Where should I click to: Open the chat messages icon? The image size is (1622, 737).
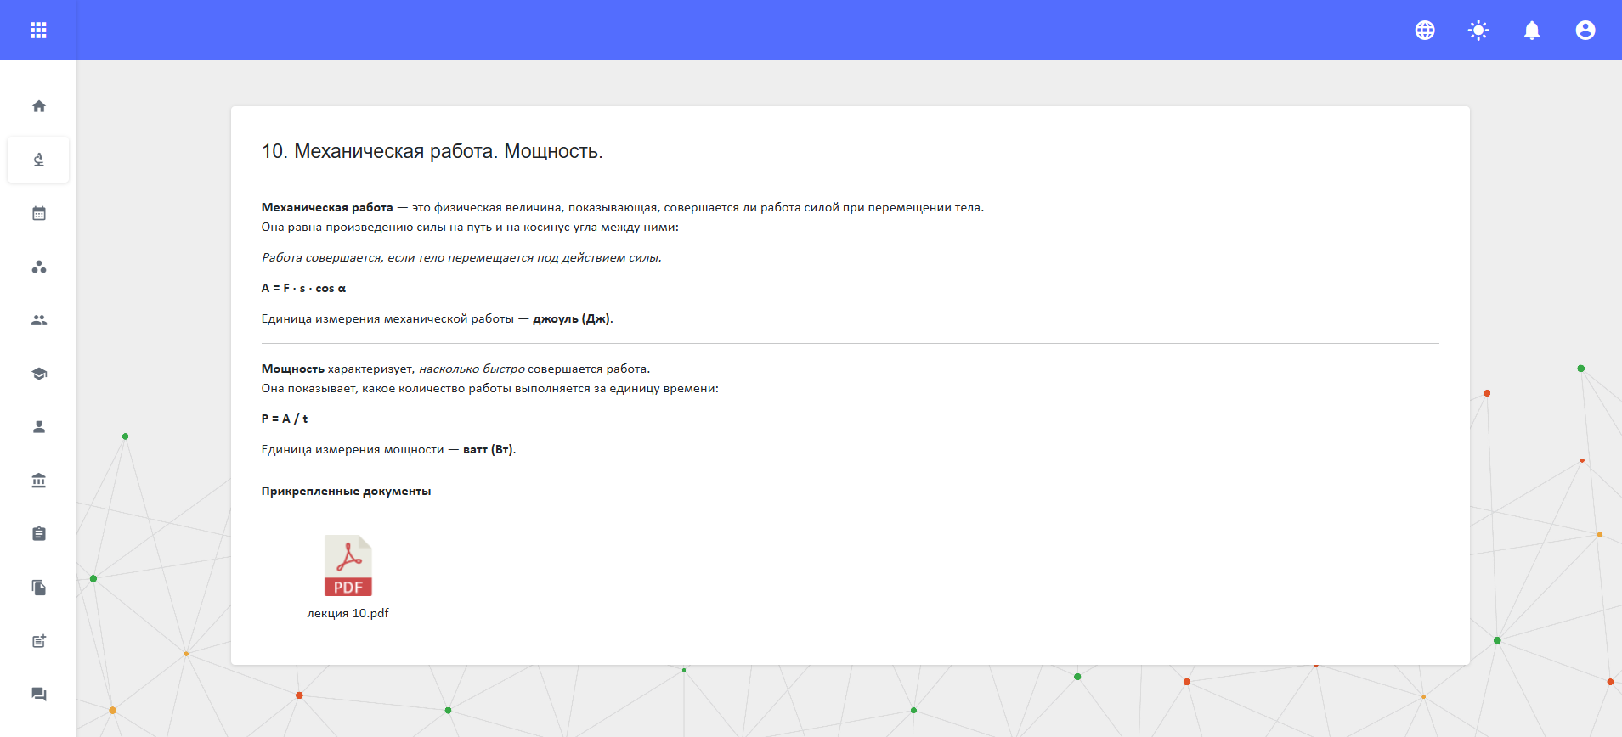(39, 695)
